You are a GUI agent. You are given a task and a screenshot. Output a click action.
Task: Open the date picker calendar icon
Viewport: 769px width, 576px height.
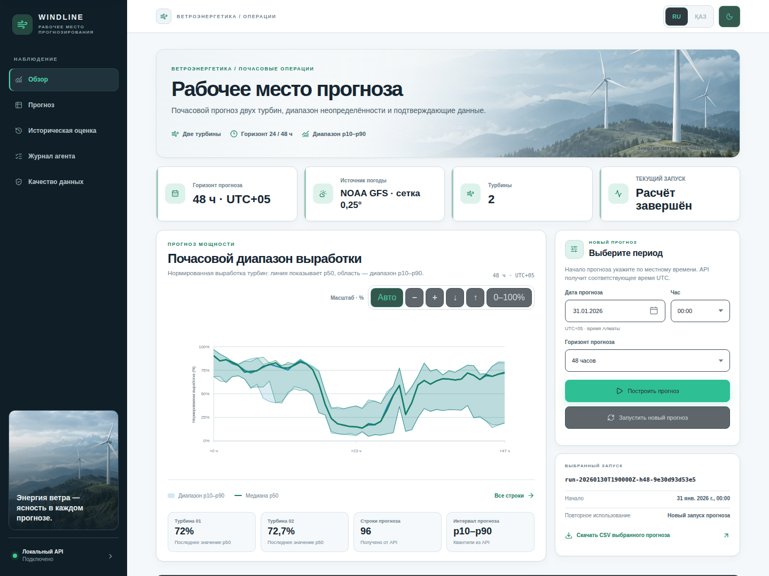click(x=654, y=310)
